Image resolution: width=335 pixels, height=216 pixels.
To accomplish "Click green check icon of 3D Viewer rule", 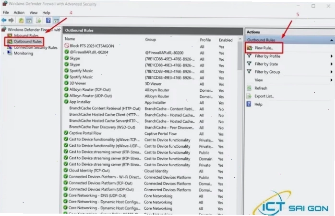I will [x=66, y=83].
